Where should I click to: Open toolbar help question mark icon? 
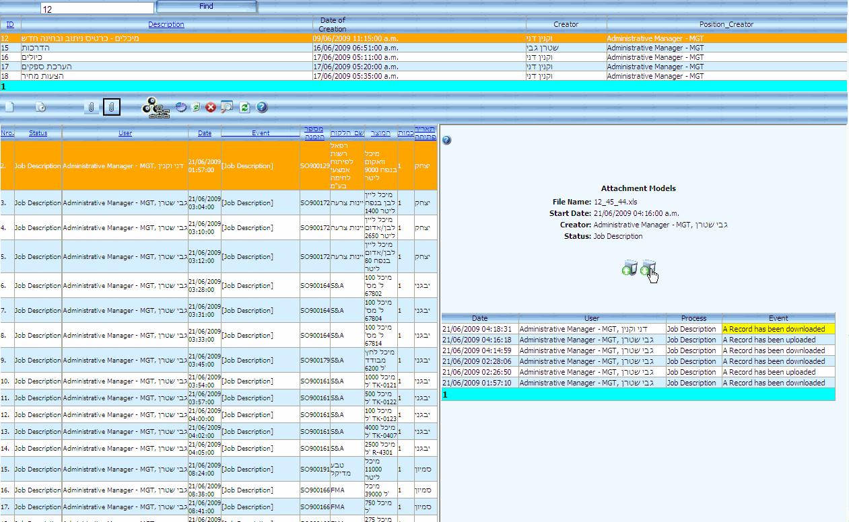[262, 107]
